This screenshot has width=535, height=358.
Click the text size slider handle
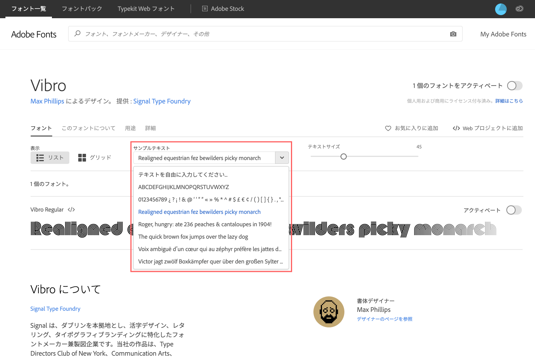343,157
